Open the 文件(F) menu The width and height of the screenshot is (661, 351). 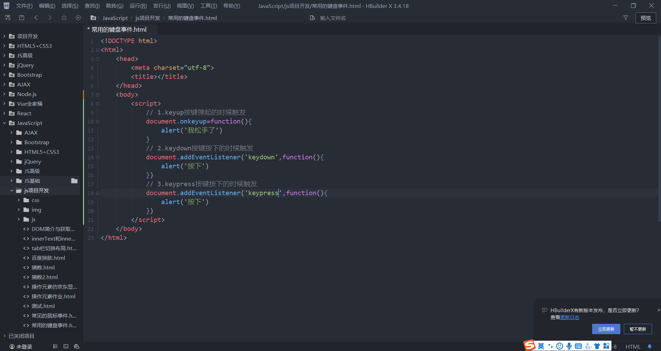tap(24, 6)
